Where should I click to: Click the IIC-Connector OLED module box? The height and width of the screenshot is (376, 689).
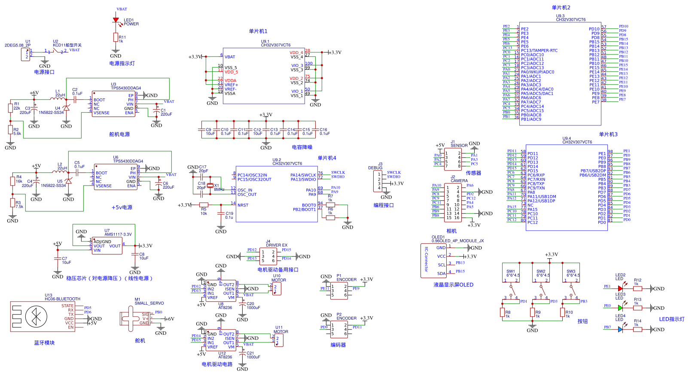tap(434, 260)
